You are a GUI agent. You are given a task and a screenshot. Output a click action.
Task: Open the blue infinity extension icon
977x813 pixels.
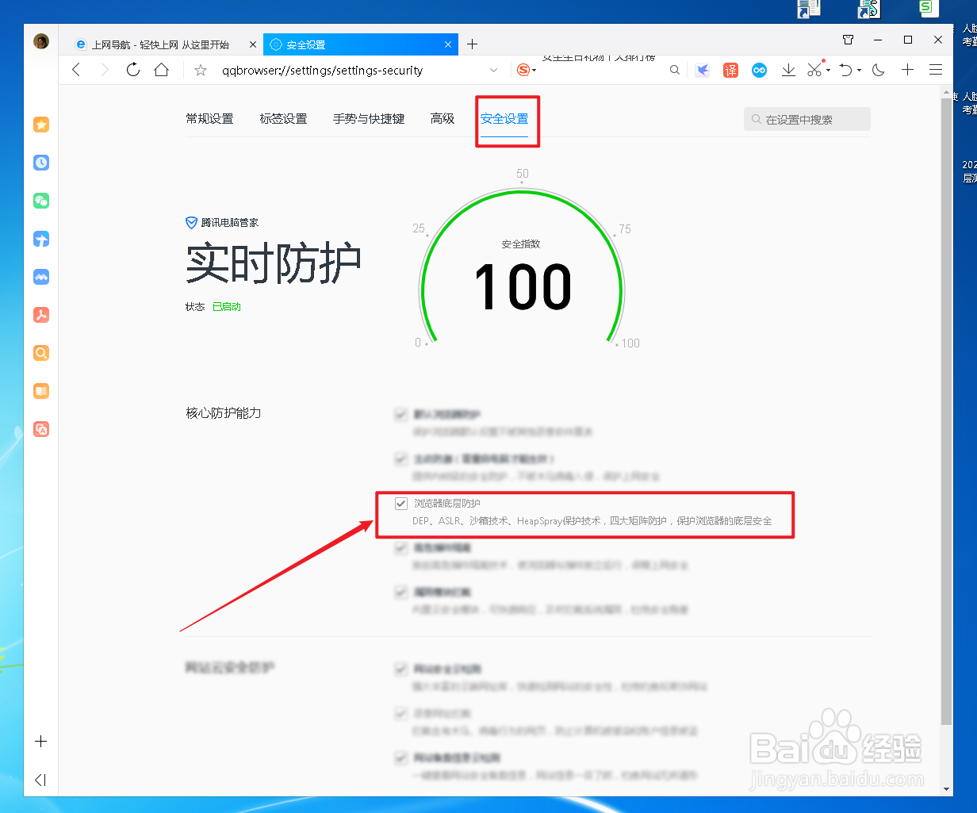tap(759, 70)
